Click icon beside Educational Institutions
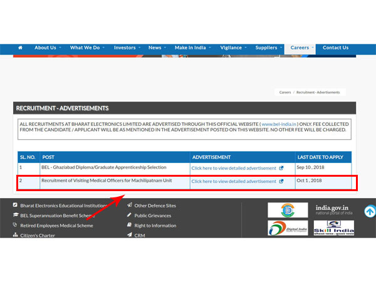The height and width of the screenshot is (282, 376). 15,205
